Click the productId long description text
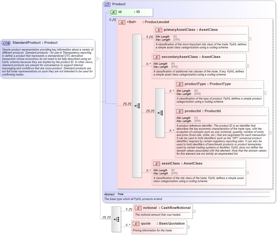 tap(221, 140)
